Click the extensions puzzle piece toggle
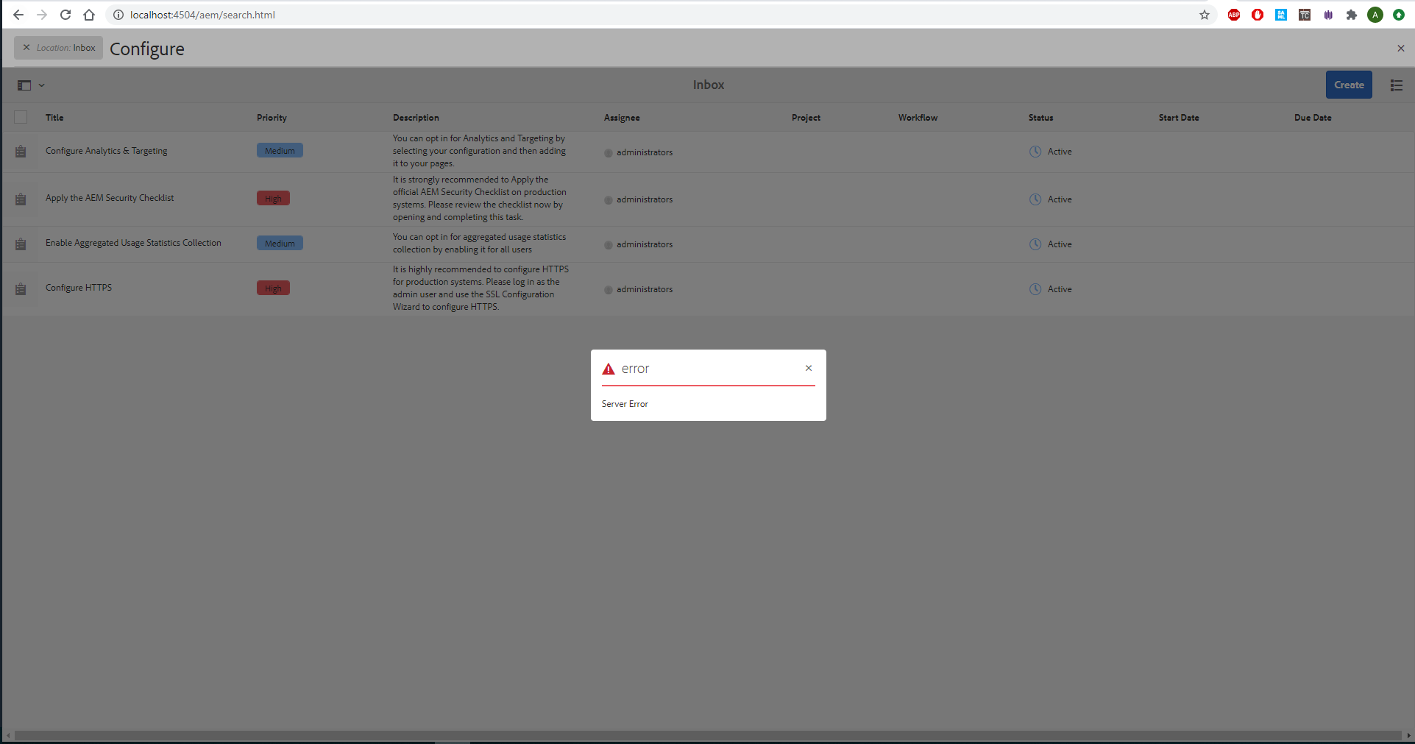 (x=1351, y=15)
